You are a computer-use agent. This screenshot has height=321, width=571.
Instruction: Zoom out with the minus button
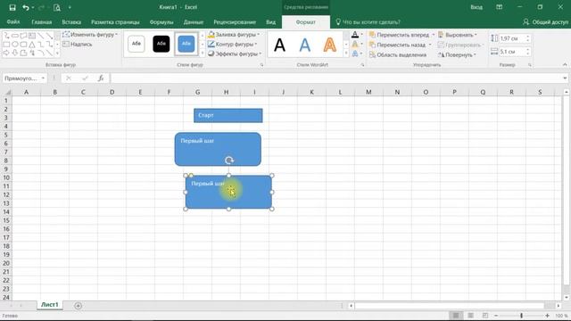496,316
